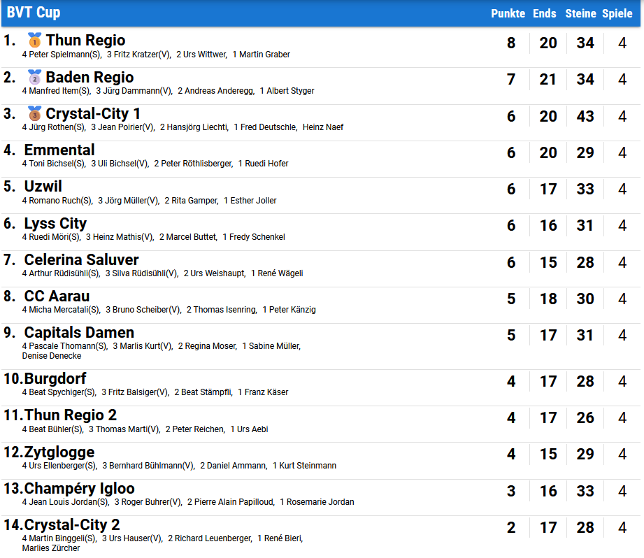Image resolution: width=644 pixels, height=558 pixels.
Task: Click the silver medal icon beside Baden Regio
Action: pos(34,77)
